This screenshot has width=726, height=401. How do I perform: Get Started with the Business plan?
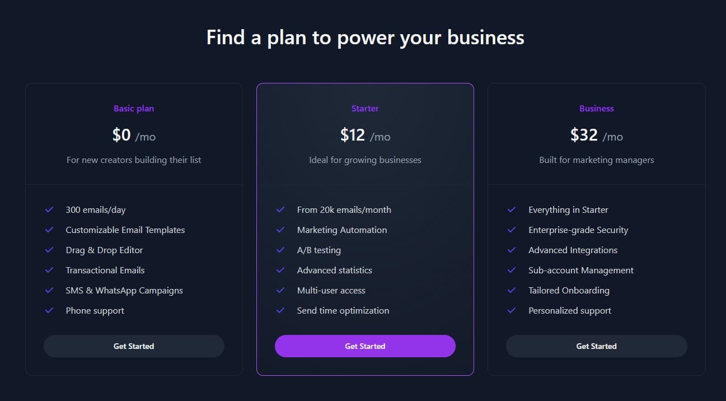pos(597,346)
